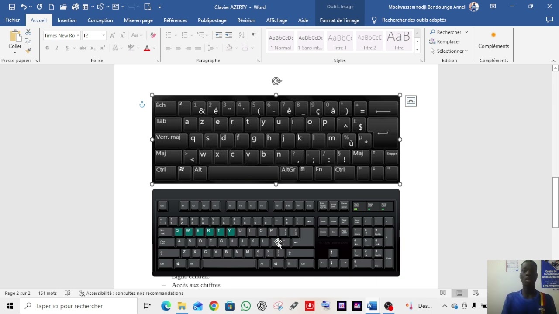
Task: Clear all formatting icon in Police group
Action: pos(153,35)
